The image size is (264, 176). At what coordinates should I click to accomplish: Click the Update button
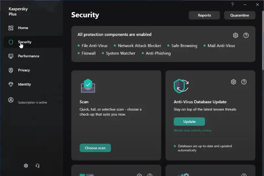(x=189, y=121)
